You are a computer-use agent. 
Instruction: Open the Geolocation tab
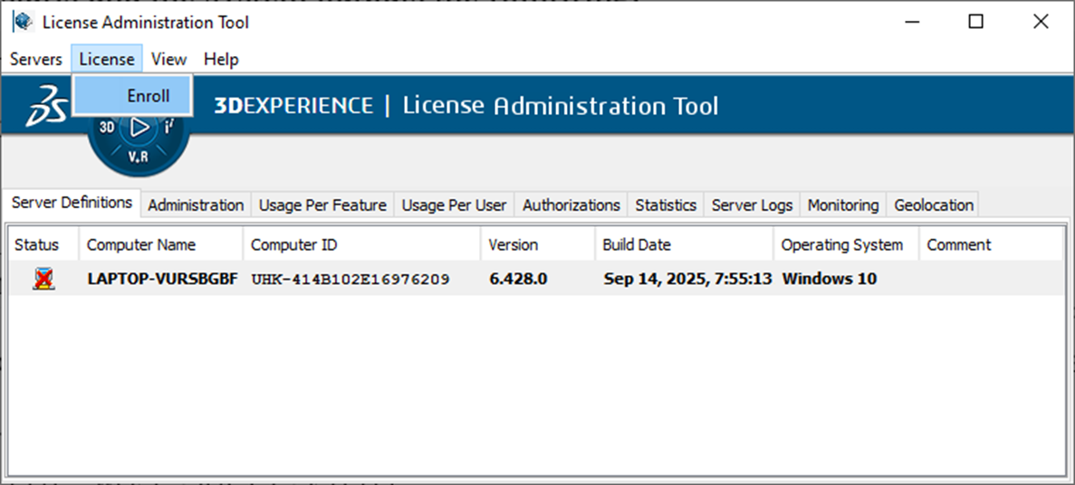(934, 205)
